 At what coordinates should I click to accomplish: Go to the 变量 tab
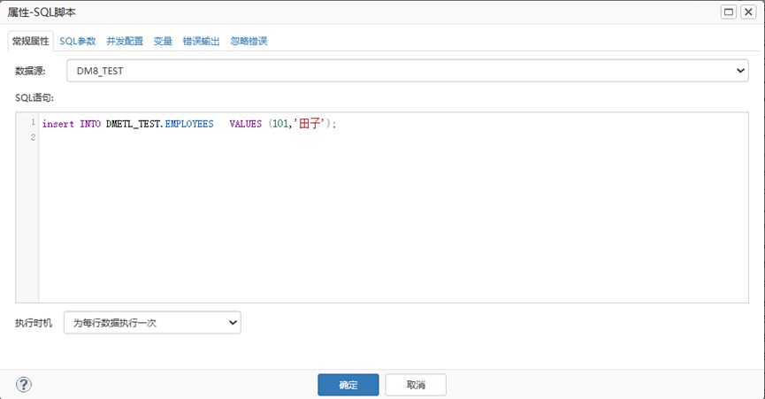[163, 41]
